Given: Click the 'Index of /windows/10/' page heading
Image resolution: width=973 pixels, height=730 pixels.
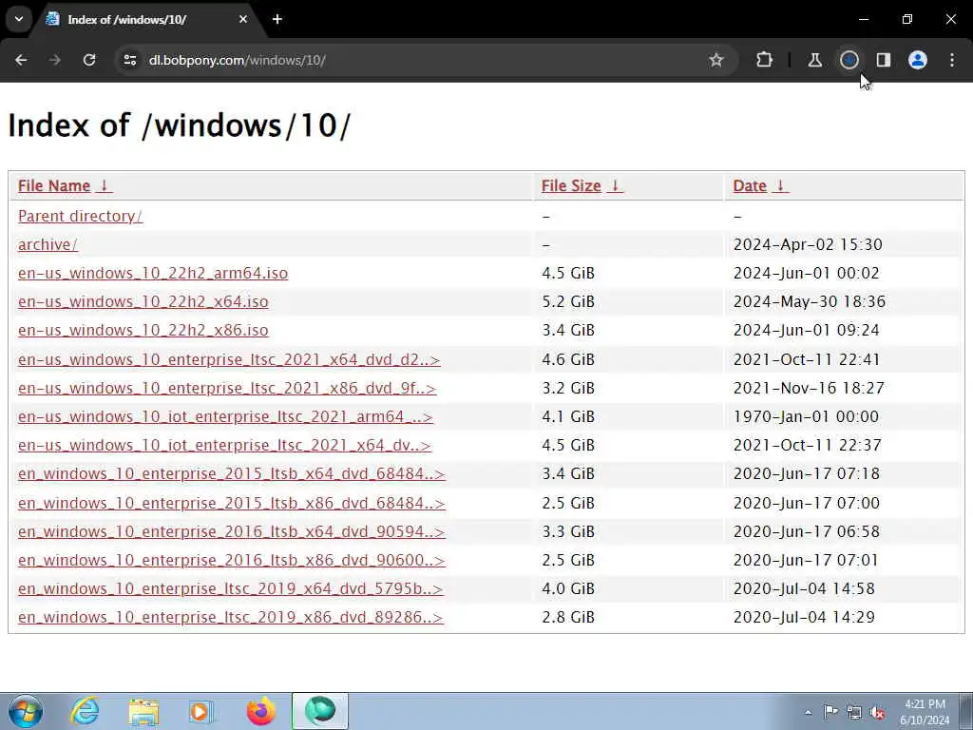Looking at the screenshot, I should (180, 125).
